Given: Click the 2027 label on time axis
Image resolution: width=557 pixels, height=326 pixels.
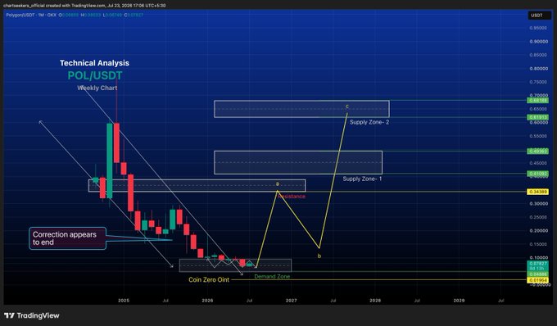Looking at the screenshot, I should click(292, 301).
